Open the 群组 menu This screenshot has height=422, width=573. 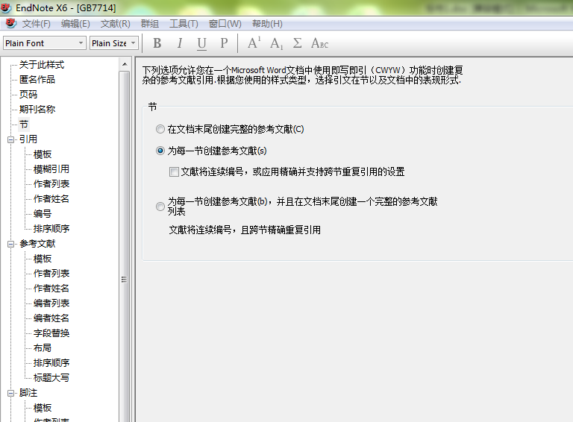point(150,24)
